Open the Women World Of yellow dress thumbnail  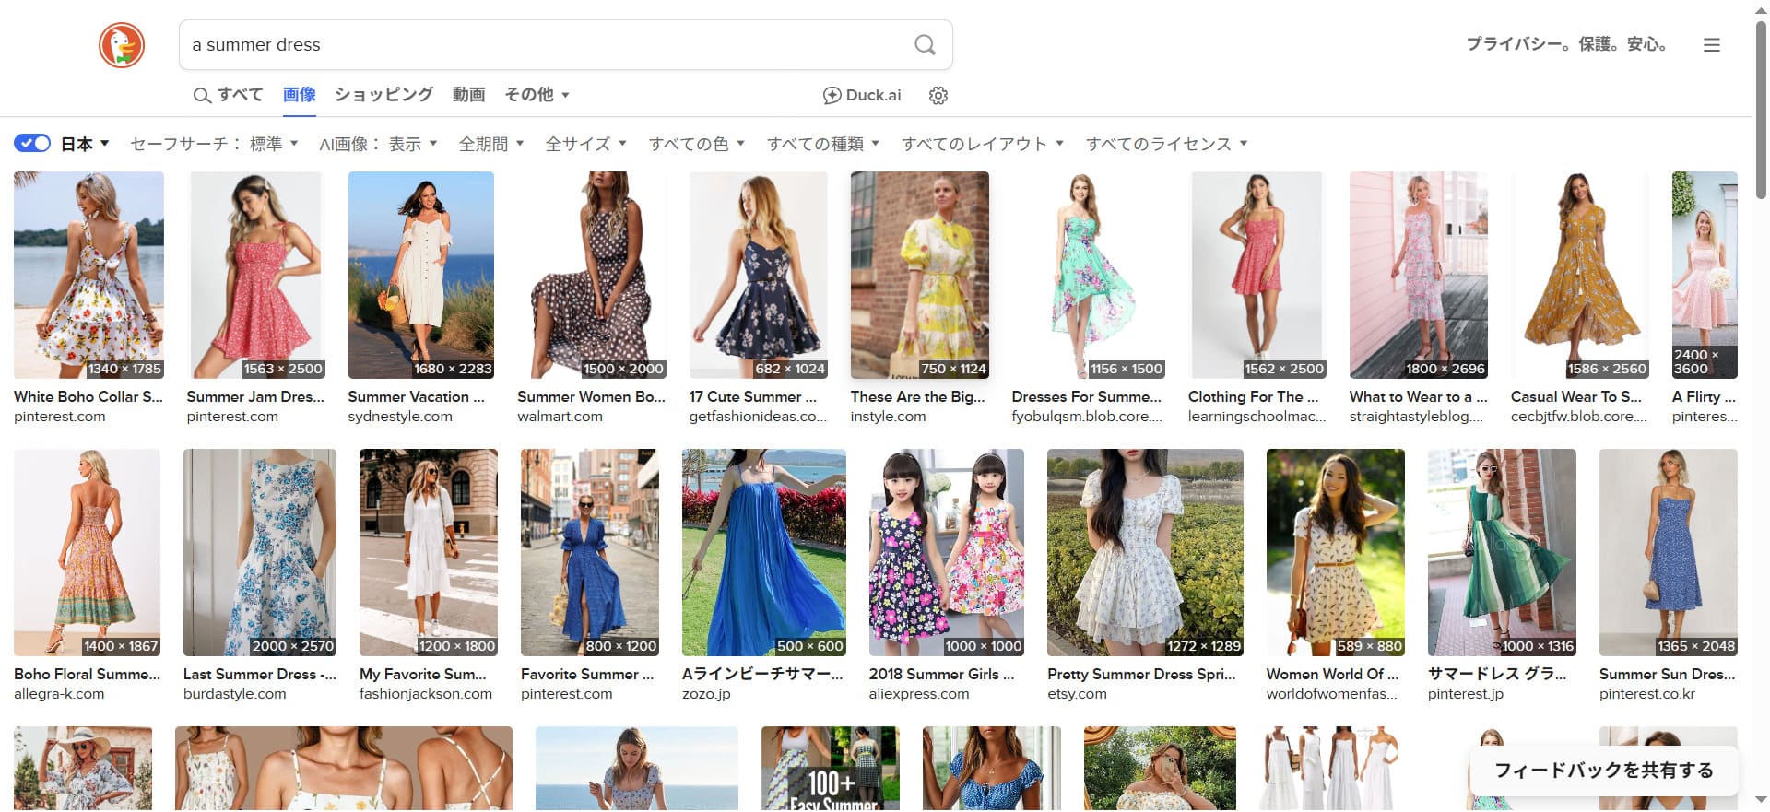[x=1336, y=552]
